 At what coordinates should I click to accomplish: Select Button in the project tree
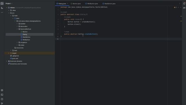[25, 32]
